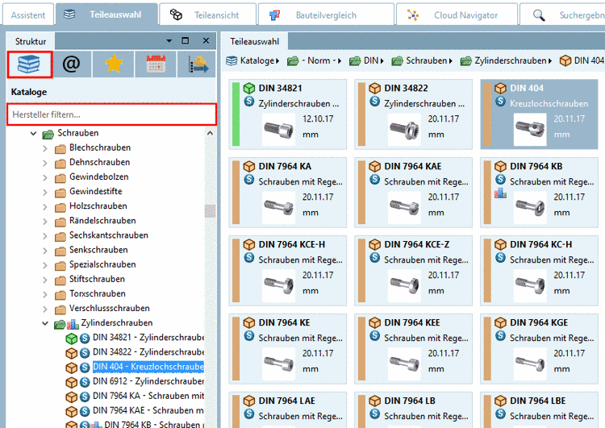Open the DIN 7964 KA card
The height and width of the screenshot is (428, 605).
pyautogui.click(x=288, y=193)
